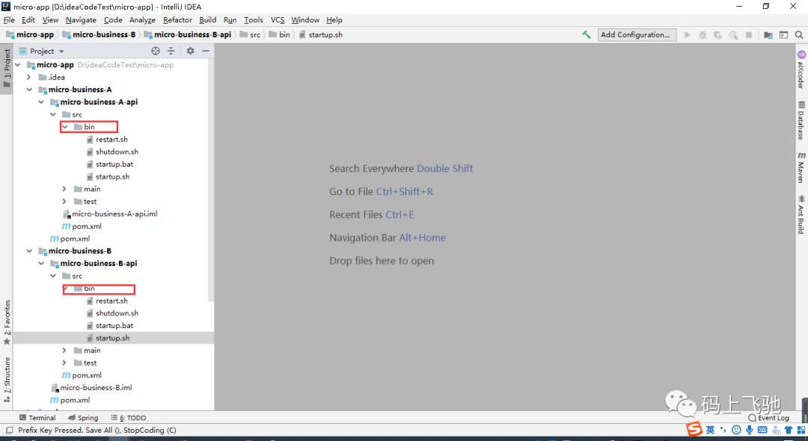
Task: Toggle the Terminal tool window
Action: 37,418
